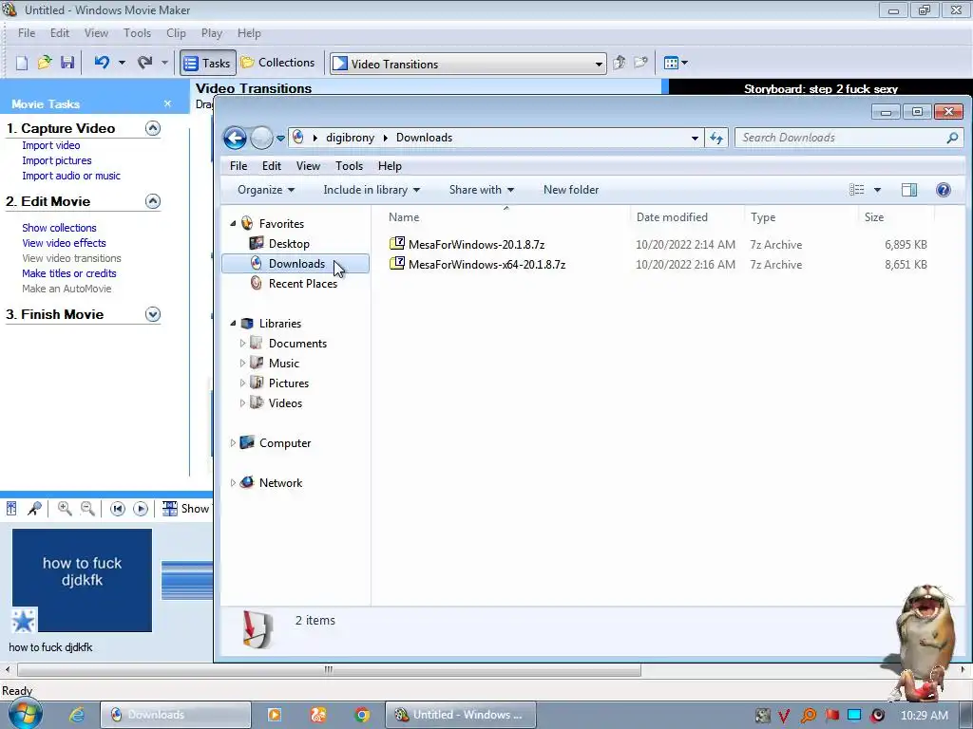
Task: Click Import video link
Action: coord(51,145)
